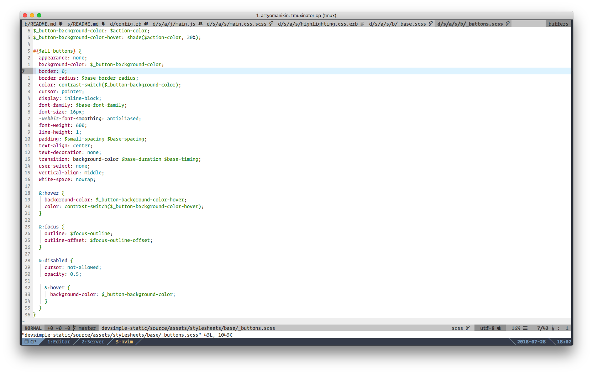Click the _buttons.scss file path in the statusline
Screen dimensions: 593x374
(x=188, y=328)
